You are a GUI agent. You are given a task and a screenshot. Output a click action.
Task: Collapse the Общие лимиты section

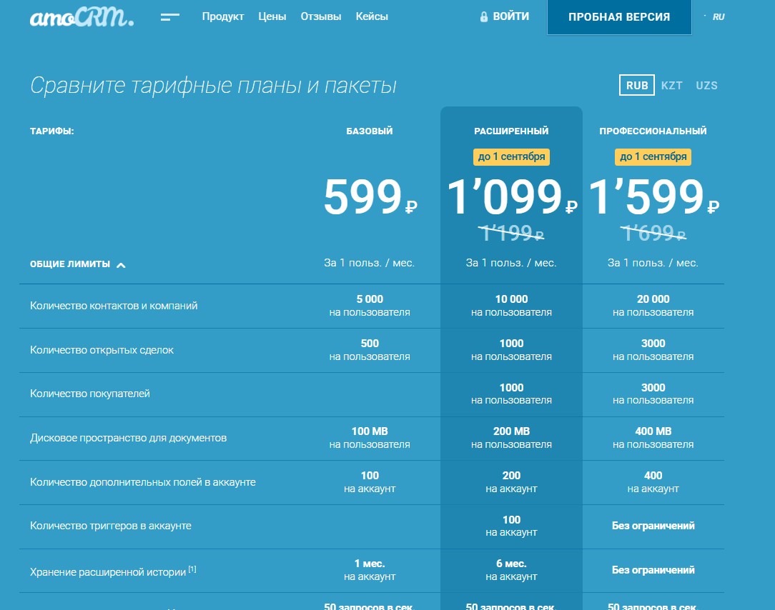pyautogui.click(x=121, y=265)
